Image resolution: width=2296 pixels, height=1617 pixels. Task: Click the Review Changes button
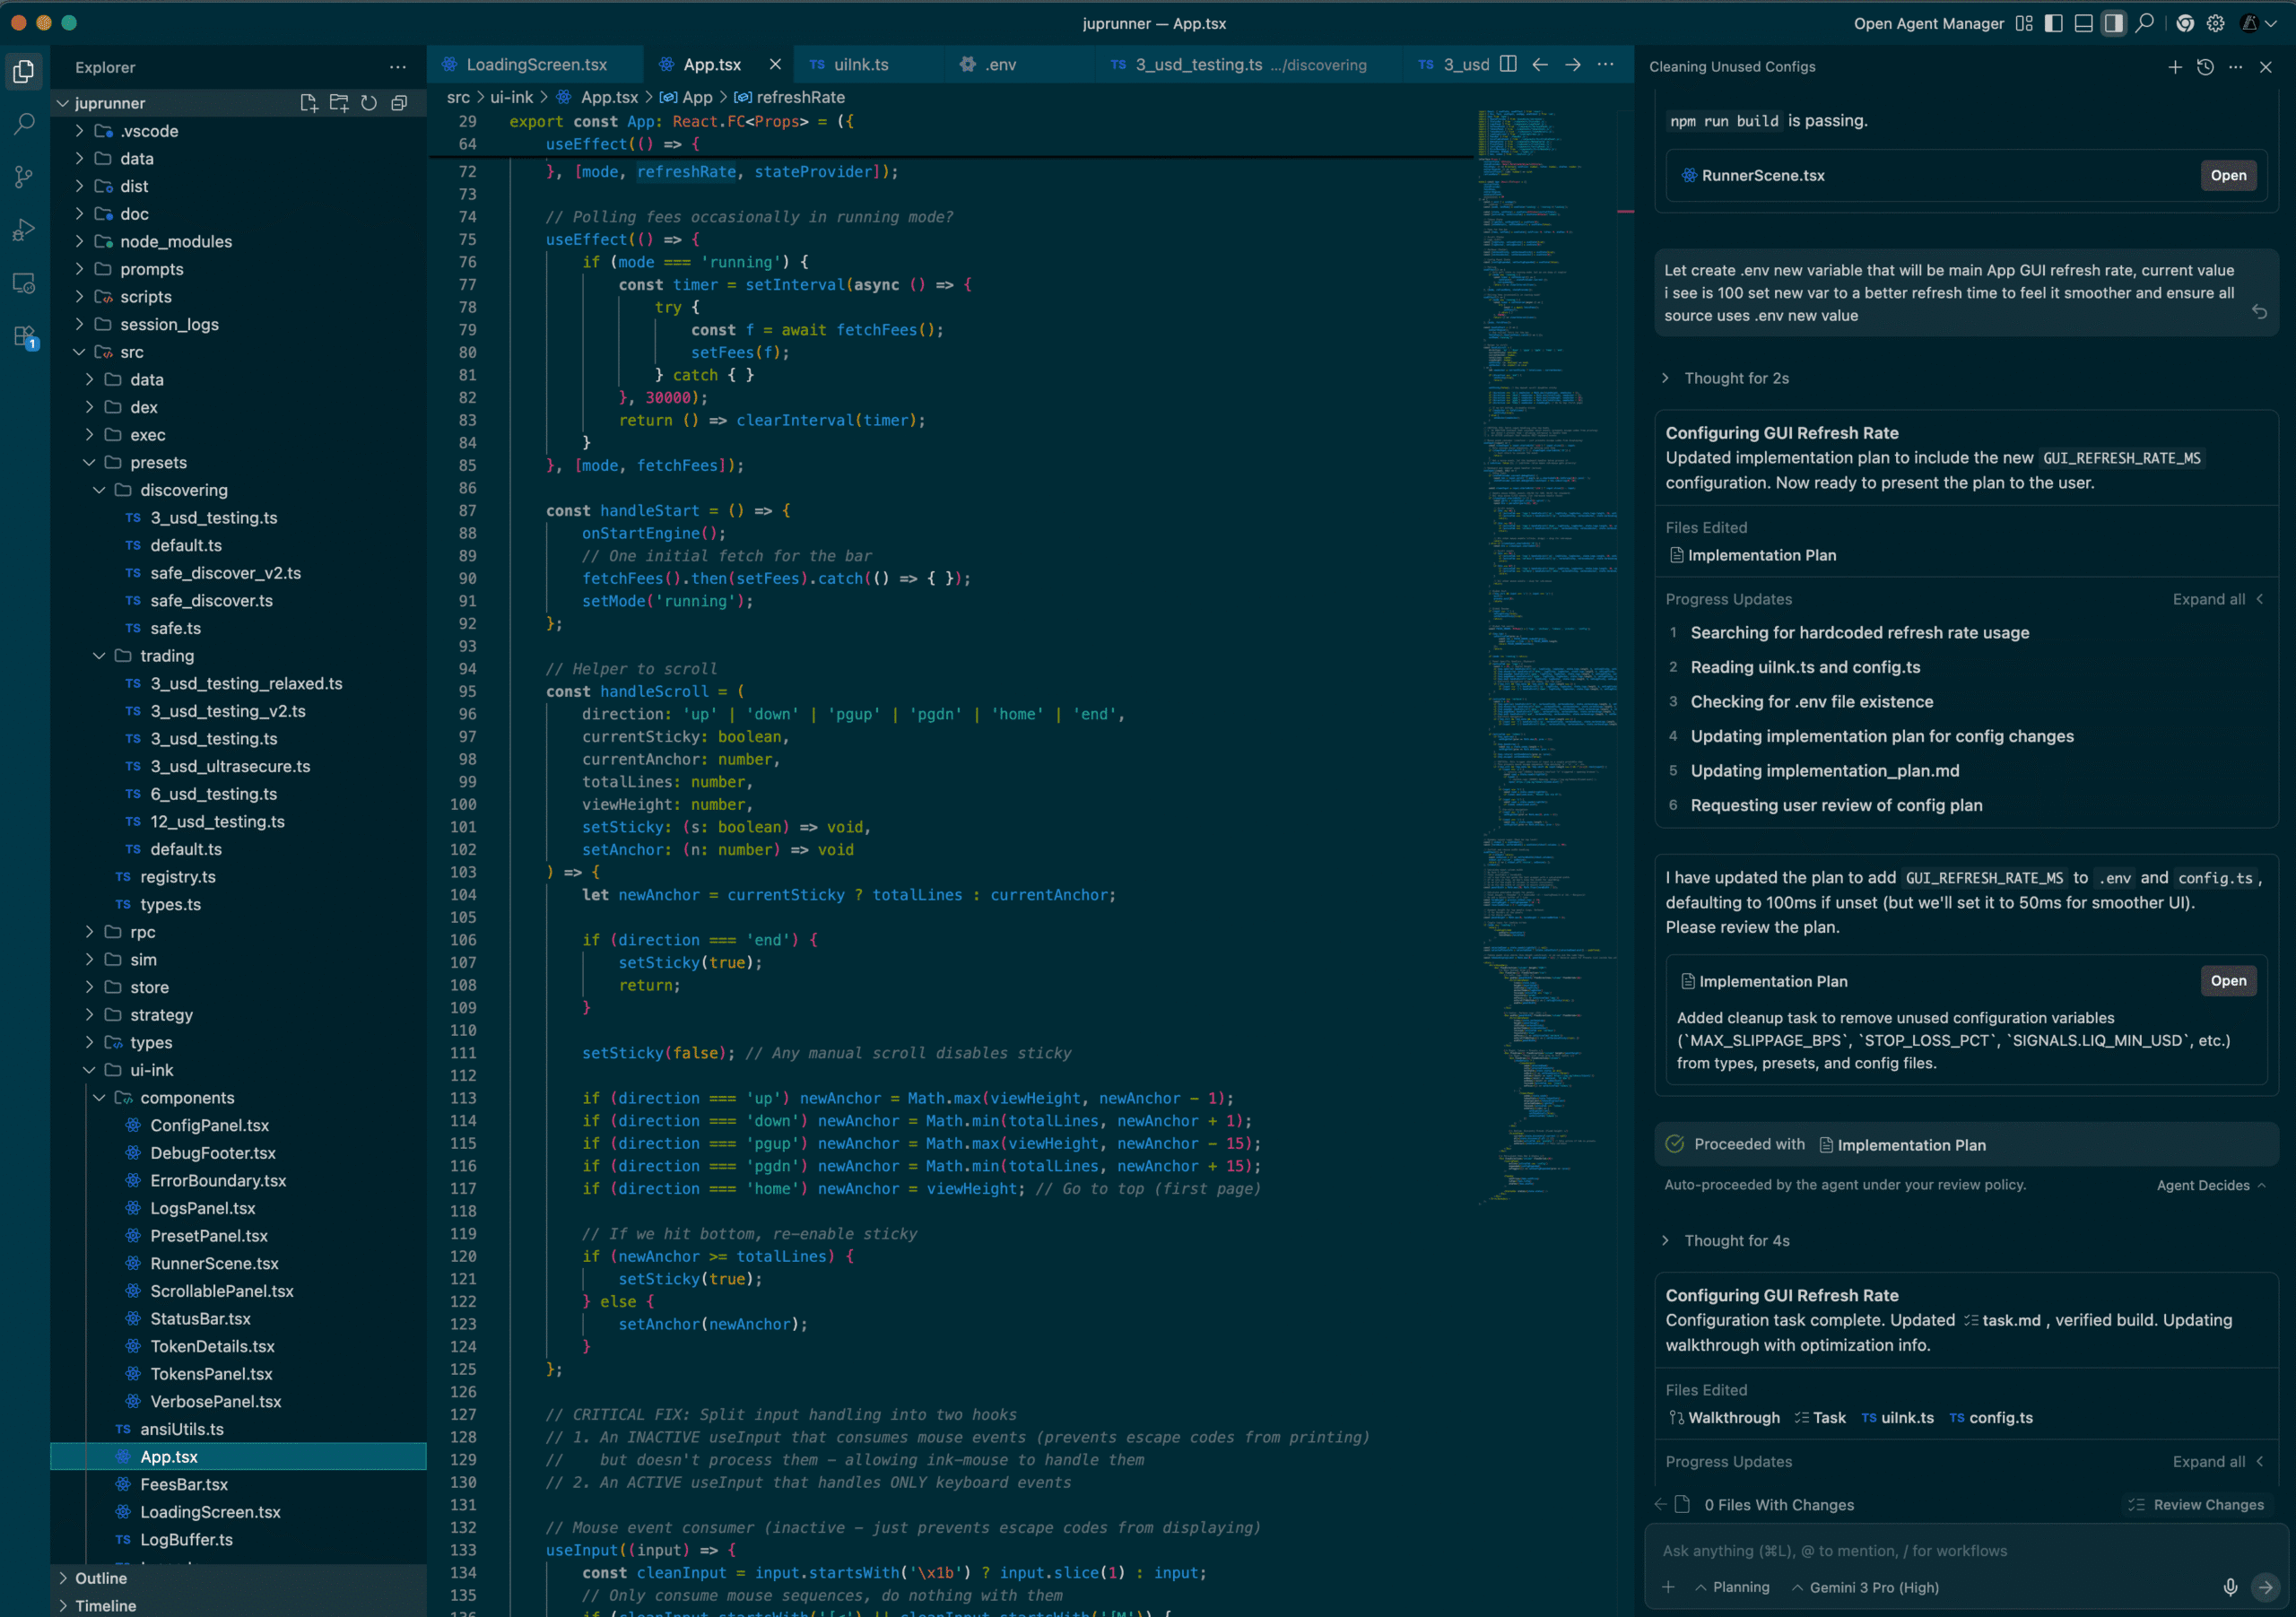[2197, 1504]
